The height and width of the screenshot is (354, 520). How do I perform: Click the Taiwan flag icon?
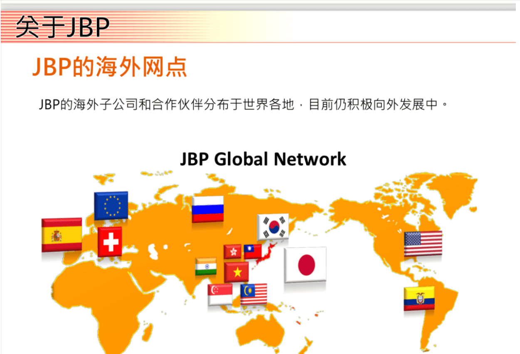(x=253, y=252)
